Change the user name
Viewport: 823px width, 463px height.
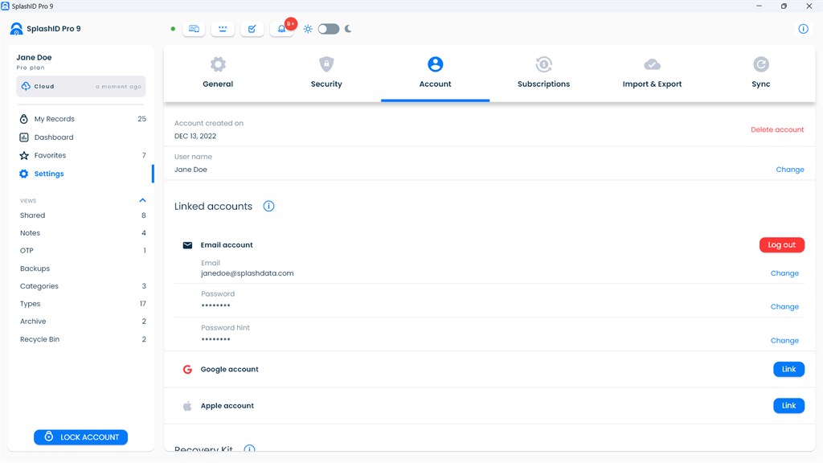click(790, 170)
